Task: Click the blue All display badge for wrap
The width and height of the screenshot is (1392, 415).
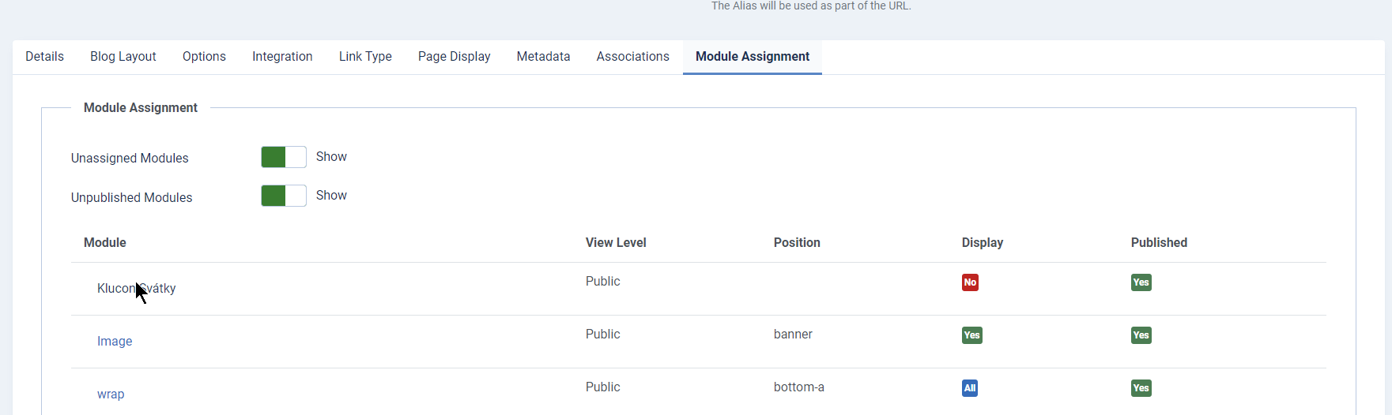Action: 970,388
